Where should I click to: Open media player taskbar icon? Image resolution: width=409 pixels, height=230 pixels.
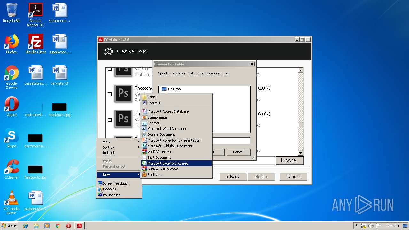pyautogui.click(x=47, y=226)
